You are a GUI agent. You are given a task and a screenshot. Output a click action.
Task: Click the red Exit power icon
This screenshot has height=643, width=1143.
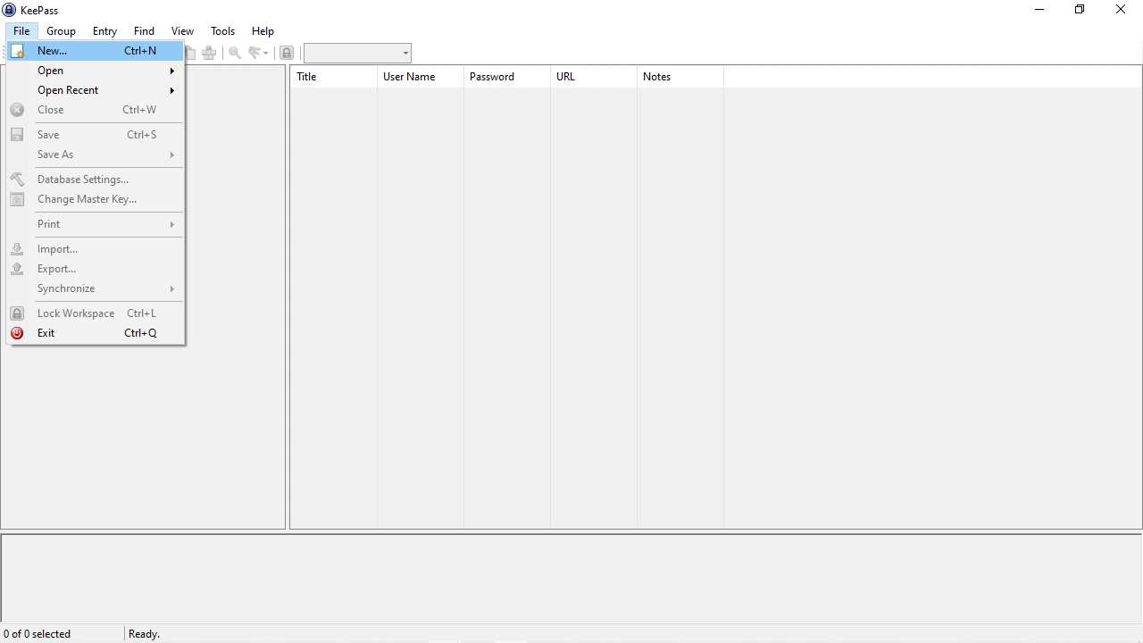[x=17, y=333]
